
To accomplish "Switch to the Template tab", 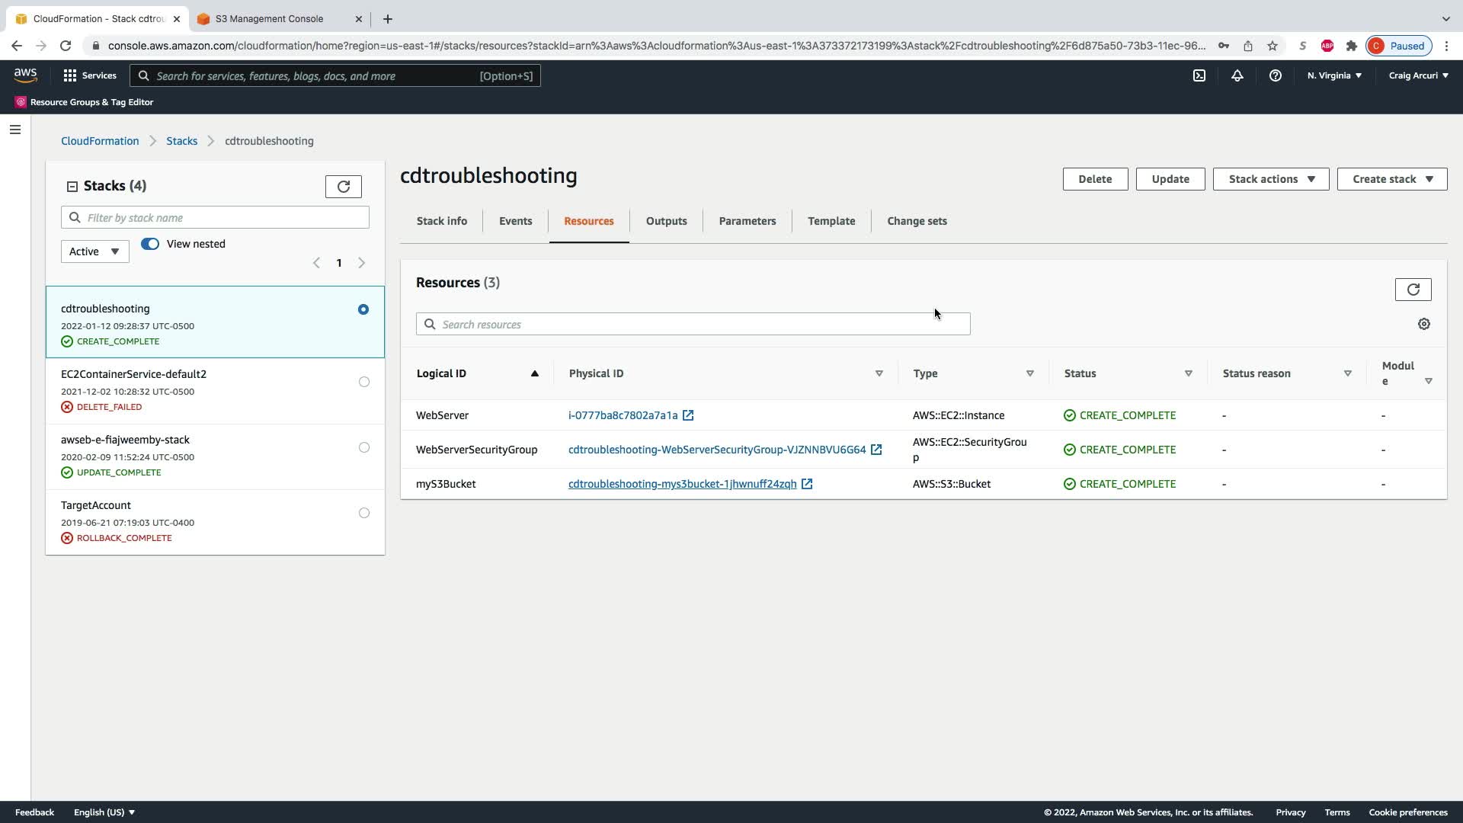I will tap(831, 221).
